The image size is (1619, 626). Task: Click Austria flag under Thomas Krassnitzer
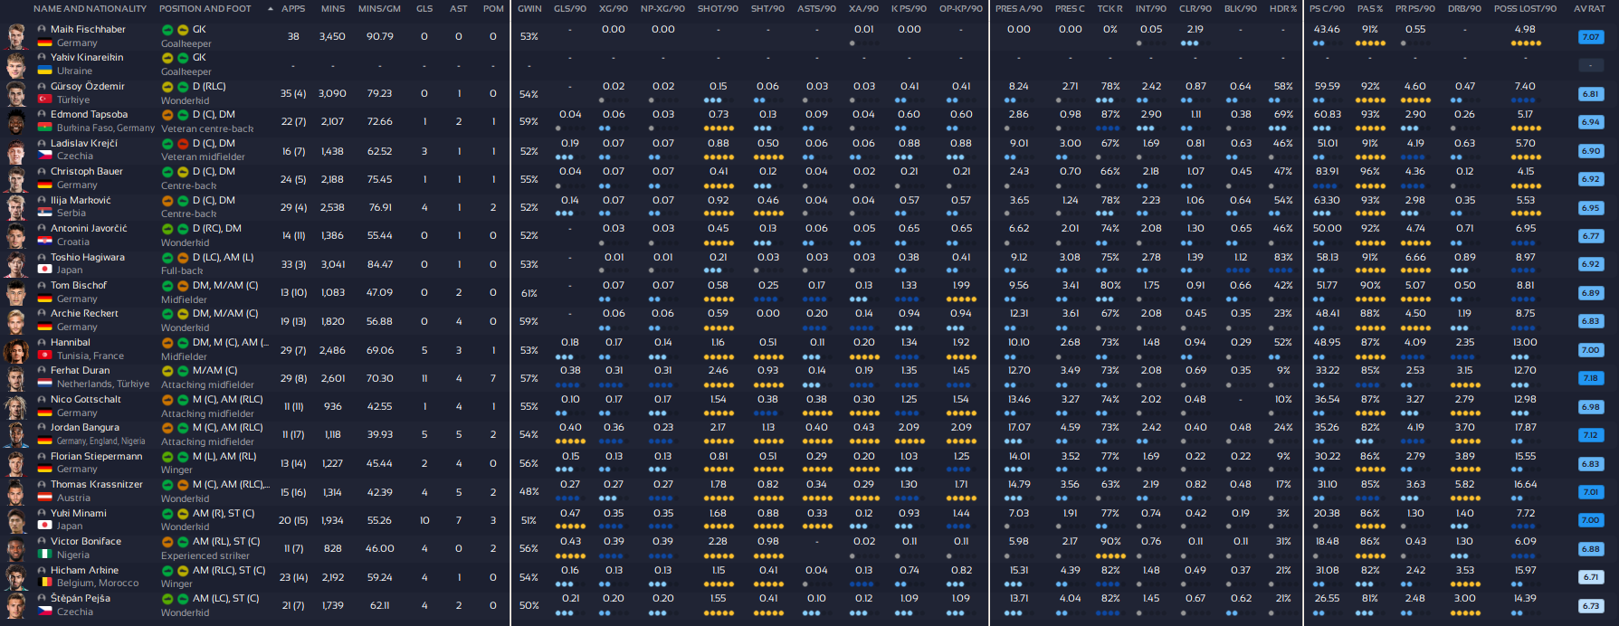44,498
